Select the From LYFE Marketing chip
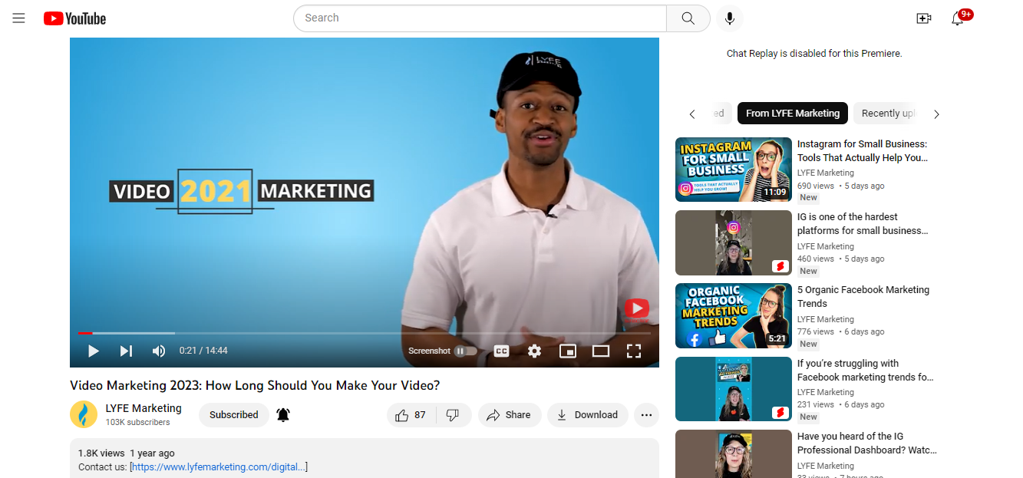This screenshot has width=1023, height=478. (x=793, y=114)
